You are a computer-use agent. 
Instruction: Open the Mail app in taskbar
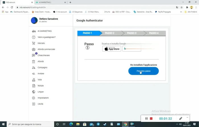point(92,124)
